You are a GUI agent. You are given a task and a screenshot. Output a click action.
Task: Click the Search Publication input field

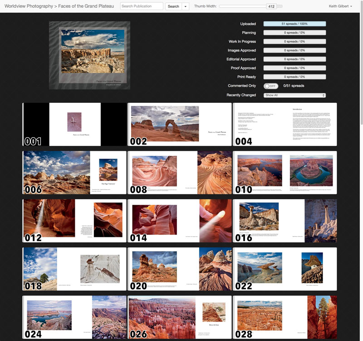142,6
